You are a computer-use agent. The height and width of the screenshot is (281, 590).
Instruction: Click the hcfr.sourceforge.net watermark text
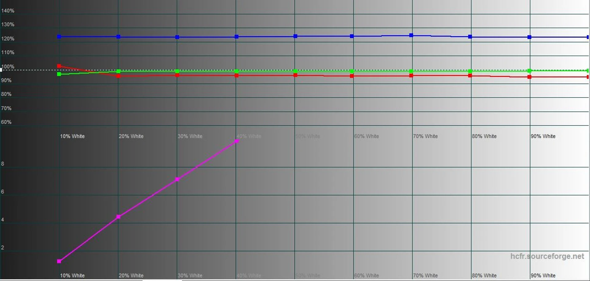547,256
